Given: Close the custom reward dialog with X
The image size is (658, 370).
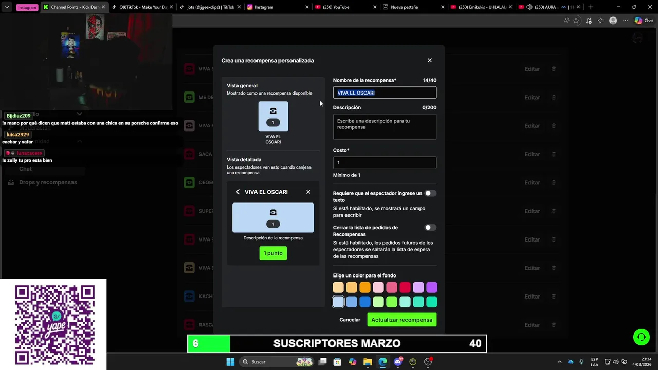Looking at the screenshot, I should coord(430,60).
